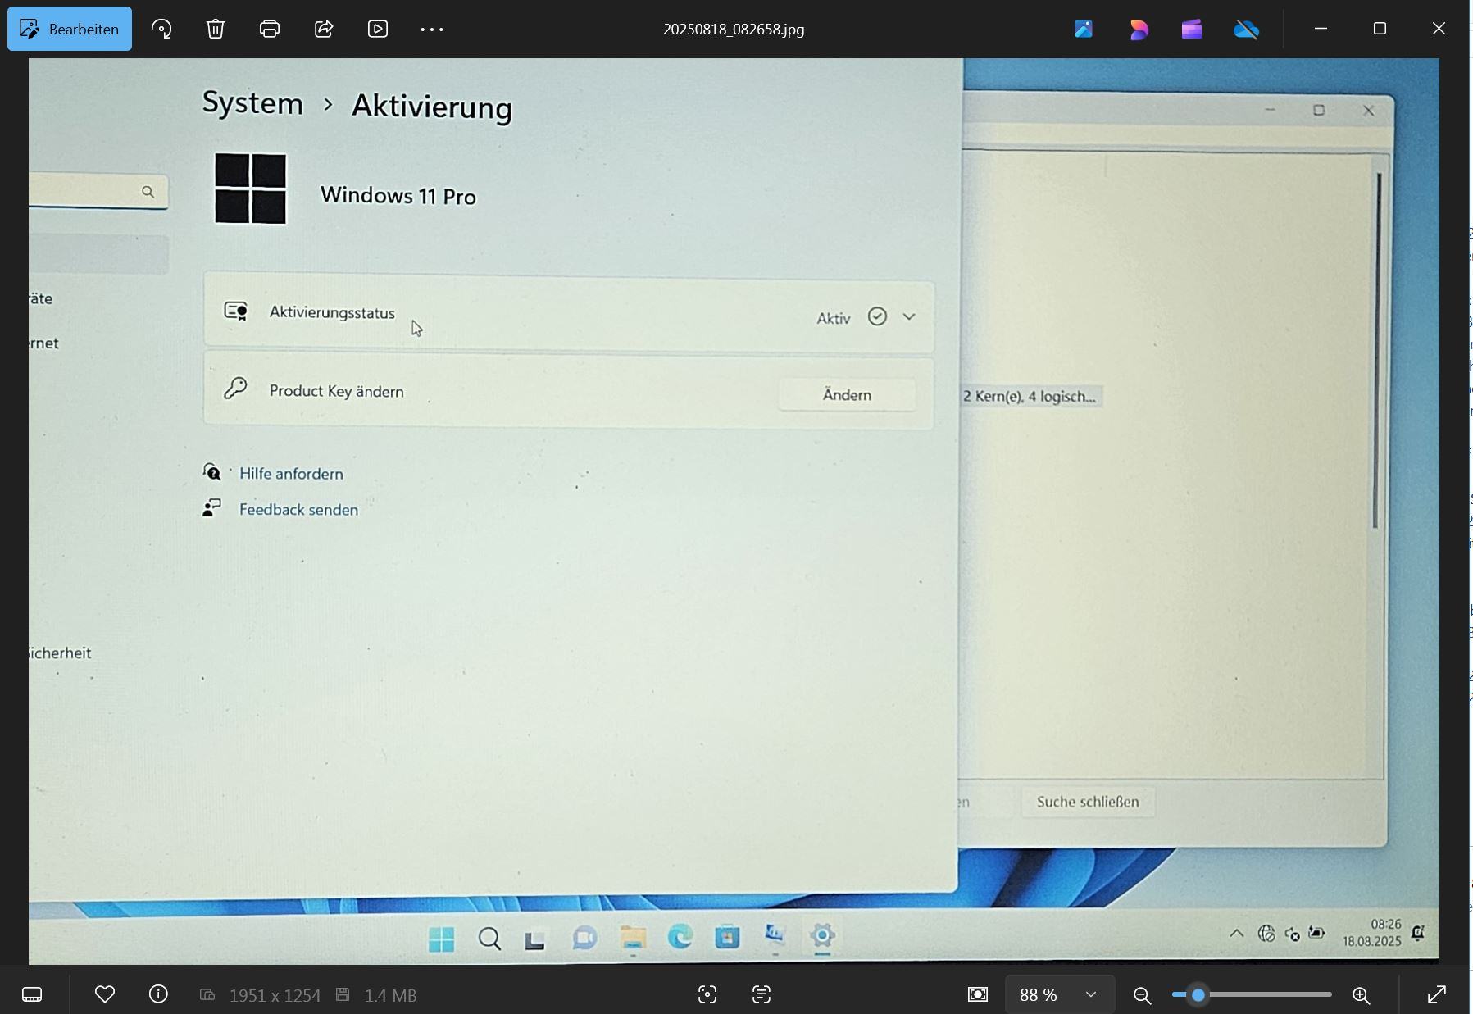The image size is (1473, 1014).
Task: Print the photo via the printer icon
Action: (270, 29)
